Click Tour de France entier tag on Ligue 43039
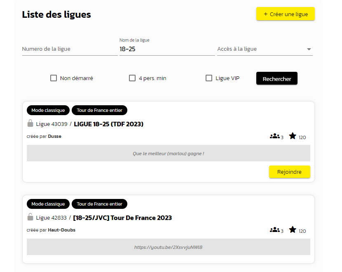342x272 pixels. 99,110
